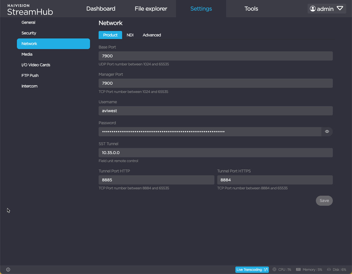Click the Live Transcoding status badge
Viewport: 352px width, 274px height.
[x=252, y=270]
